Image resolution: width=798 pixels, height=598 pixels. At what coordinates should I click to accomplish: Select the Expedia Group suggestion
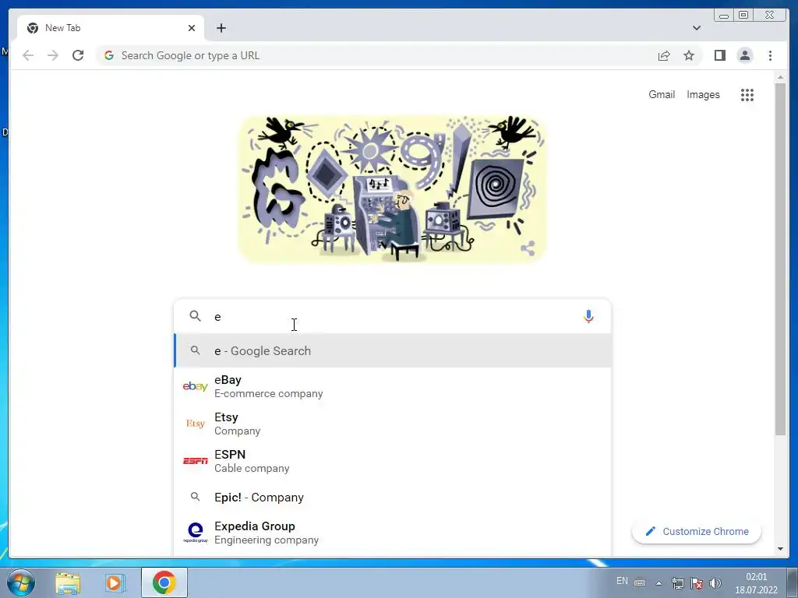coord(393,533)
